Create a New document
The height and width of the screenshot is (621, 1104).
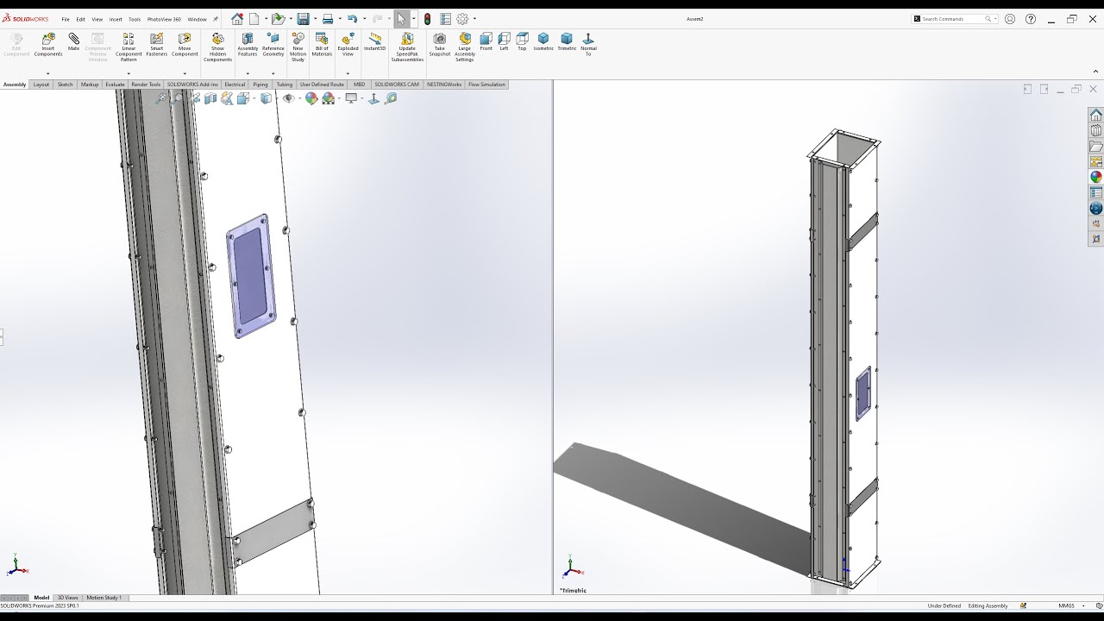point(254,19)
